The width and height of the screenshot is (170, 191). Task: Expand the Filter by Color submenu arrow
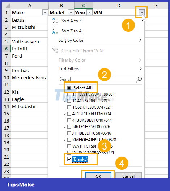[140, 60]
